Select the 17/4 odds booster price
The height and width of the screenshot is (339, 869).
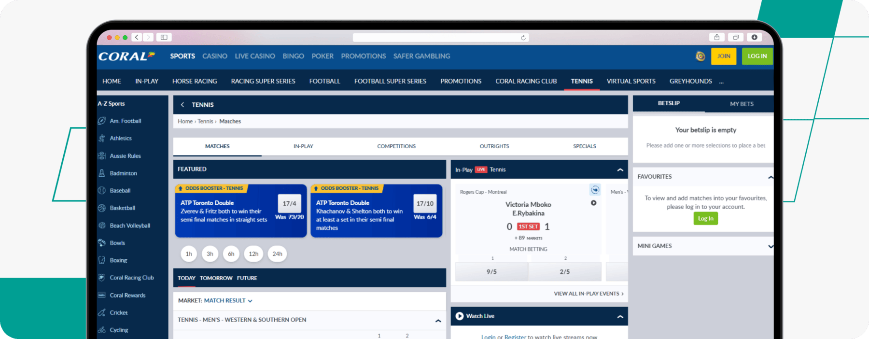(289, 204)
